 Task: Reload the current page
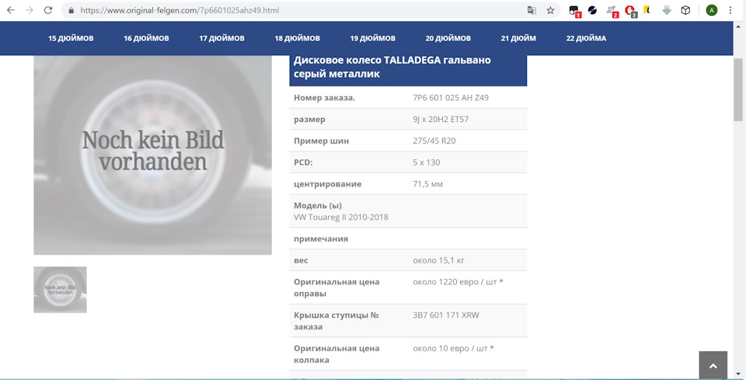click(47, 10)
